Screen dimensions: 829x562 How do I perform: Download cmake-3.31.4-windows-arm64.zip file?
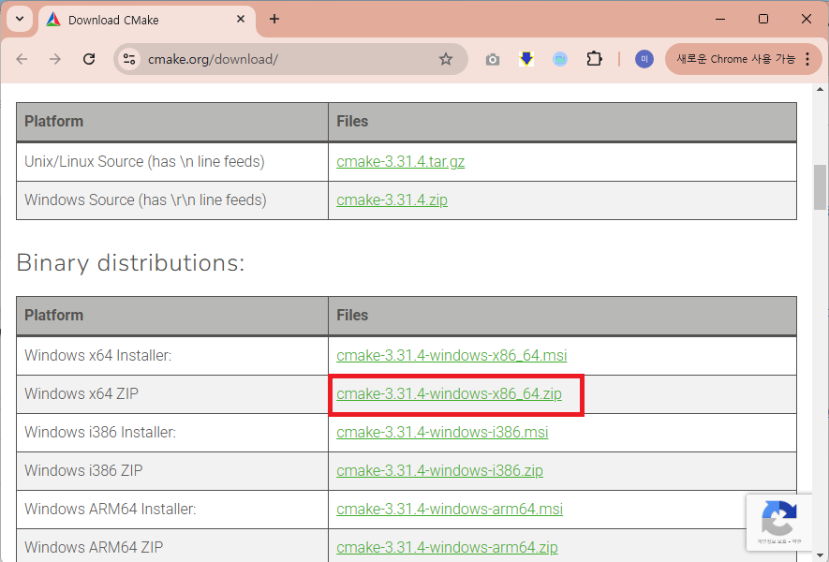coord(447,547)
